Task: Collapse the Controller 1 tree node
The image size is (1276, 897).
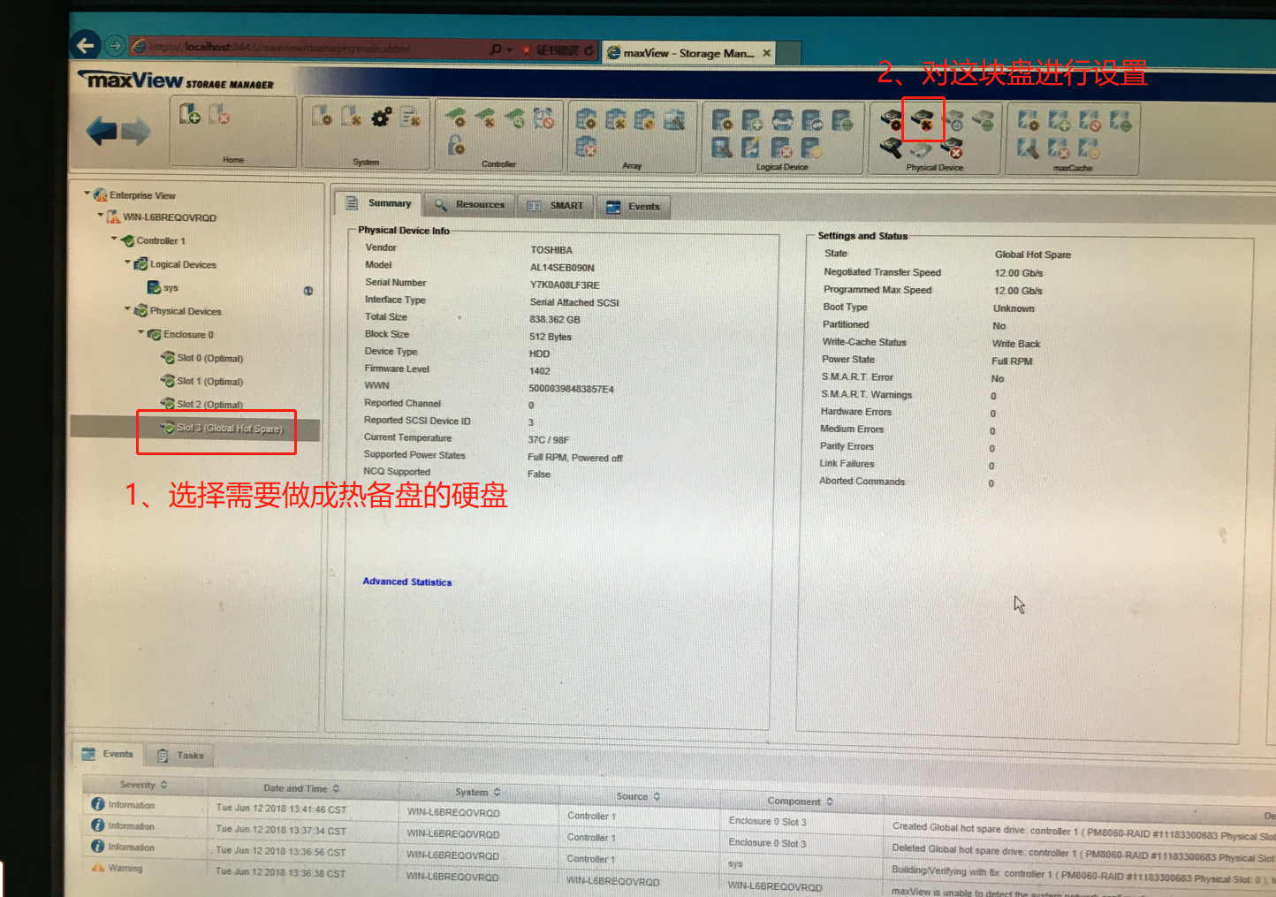Action: [x=114, y=239]
